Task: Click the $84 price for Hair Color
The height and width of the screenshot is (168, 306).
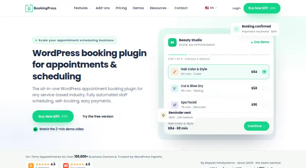Action: pos(254,72)
